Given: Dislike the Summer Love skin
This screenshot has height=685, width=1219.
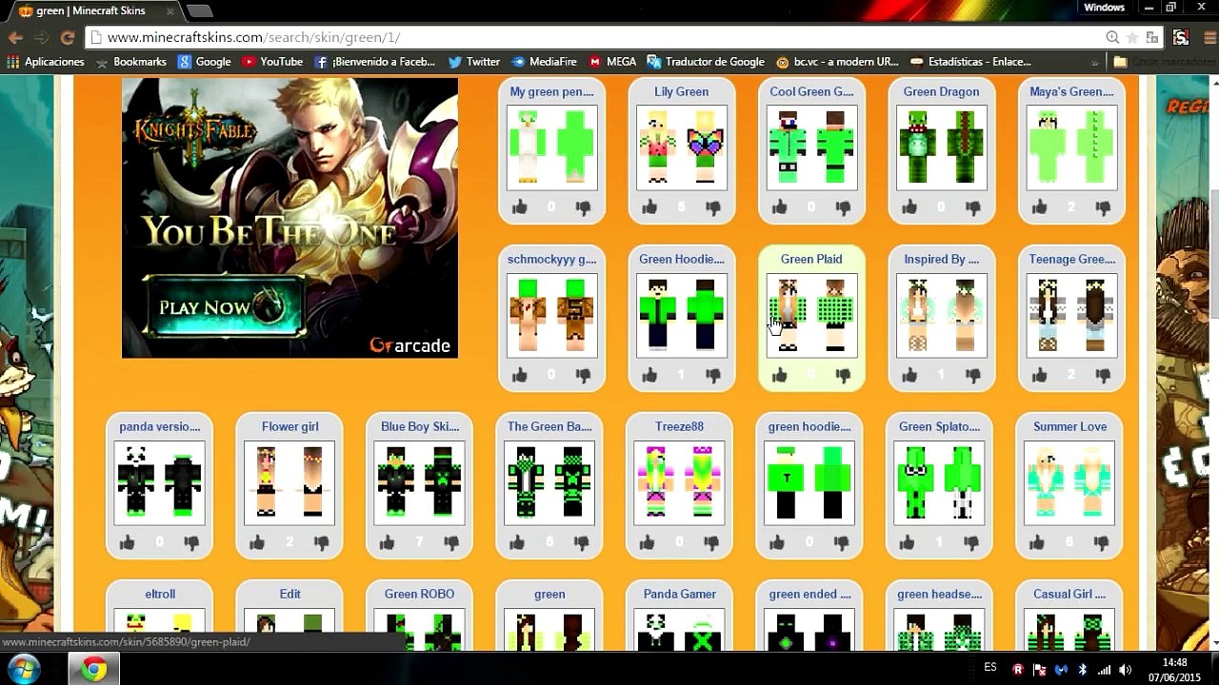Looking at the screenshot, I should 1102,542.
